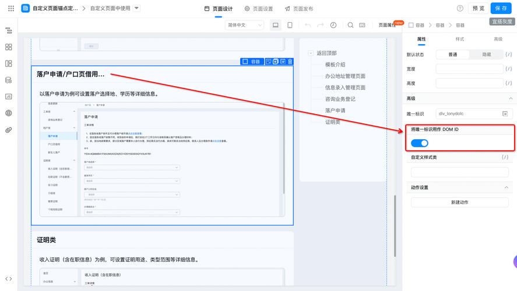Open the 简体中文 language dropdown
517x291 pixels.
point(244,25)
